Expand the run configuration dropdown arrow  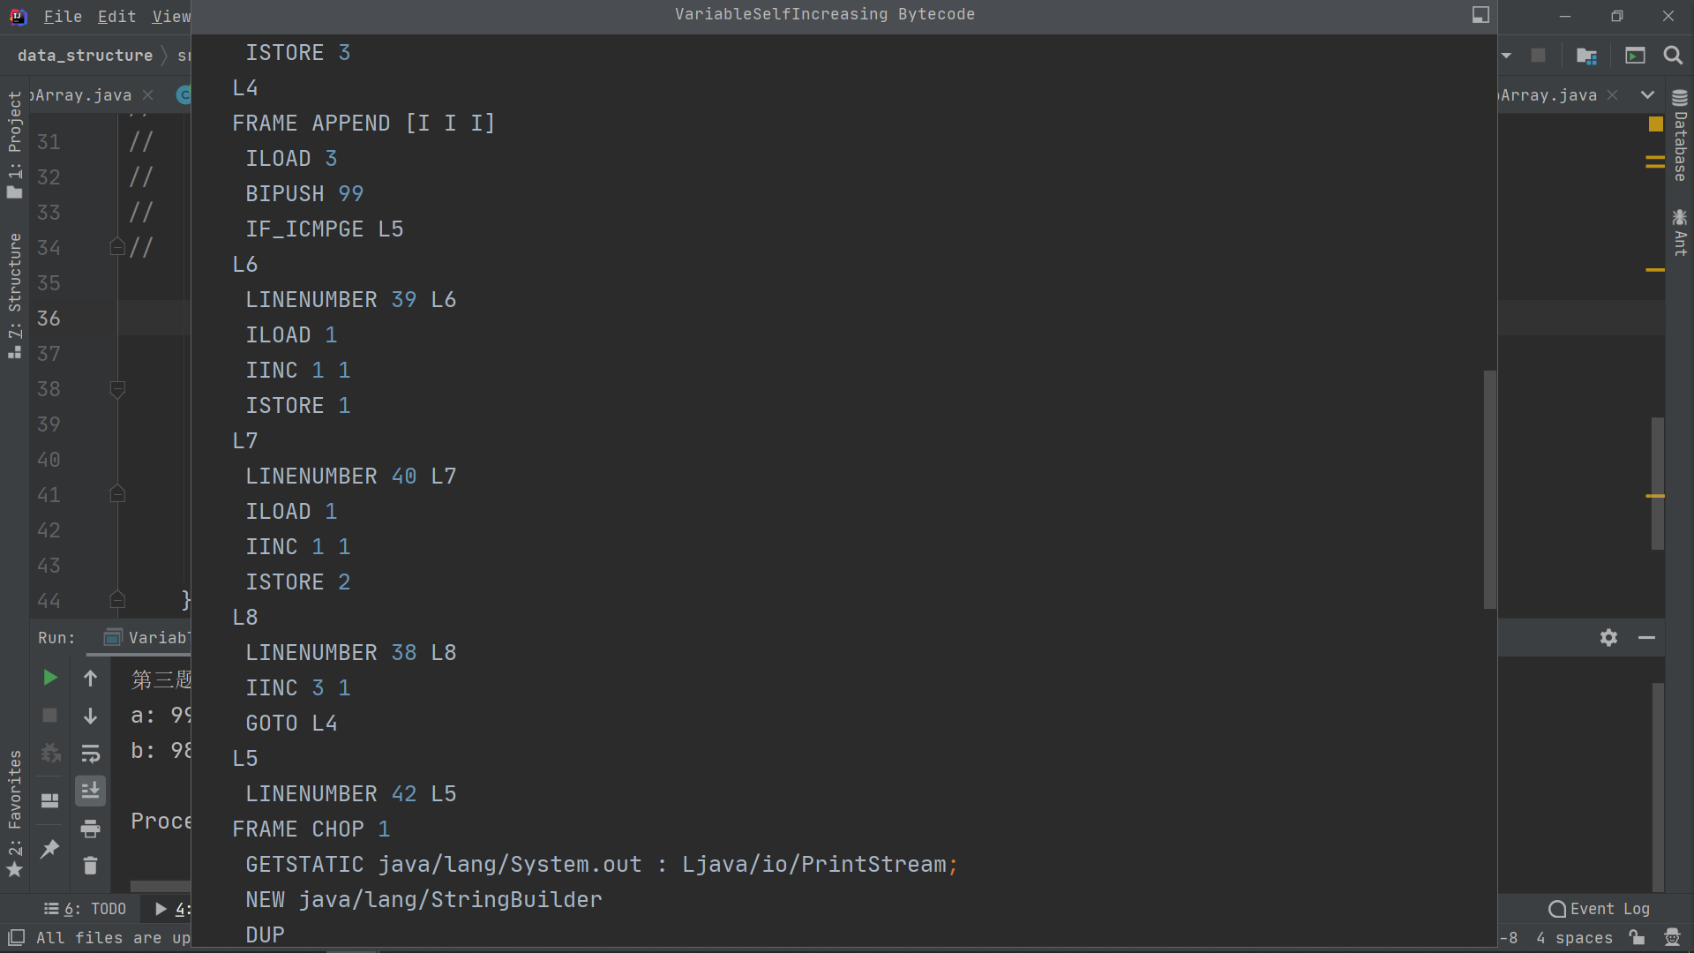pos(1506,56)
